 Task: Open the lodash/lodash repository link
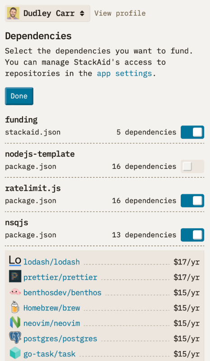(x=51, y=262)
